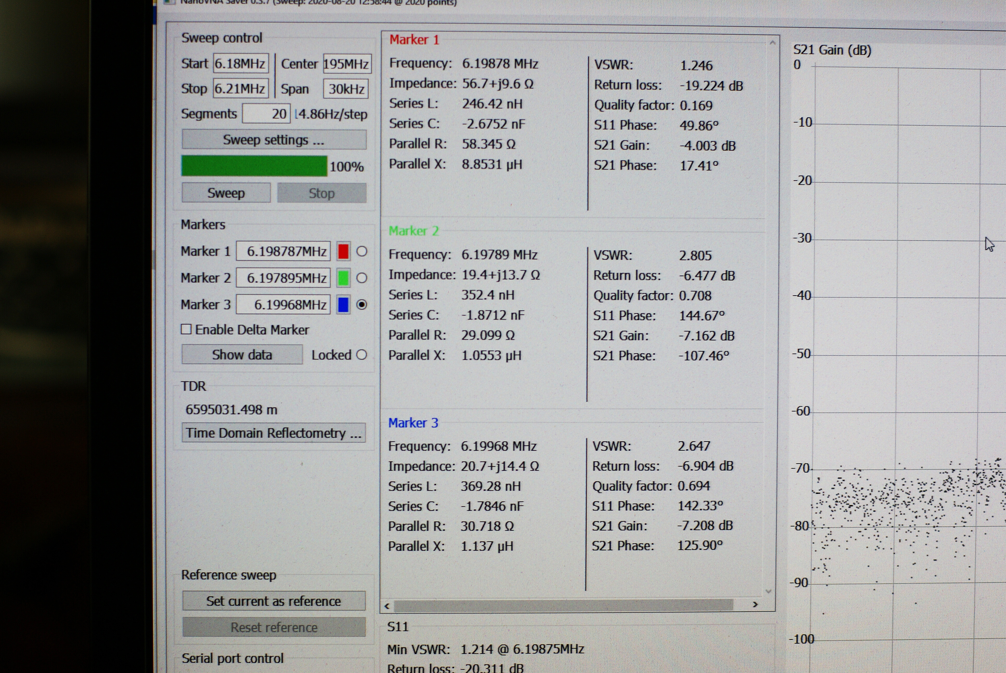1006x673 pixels.
Task: Click the Show data button
Action: coord(242,354)
